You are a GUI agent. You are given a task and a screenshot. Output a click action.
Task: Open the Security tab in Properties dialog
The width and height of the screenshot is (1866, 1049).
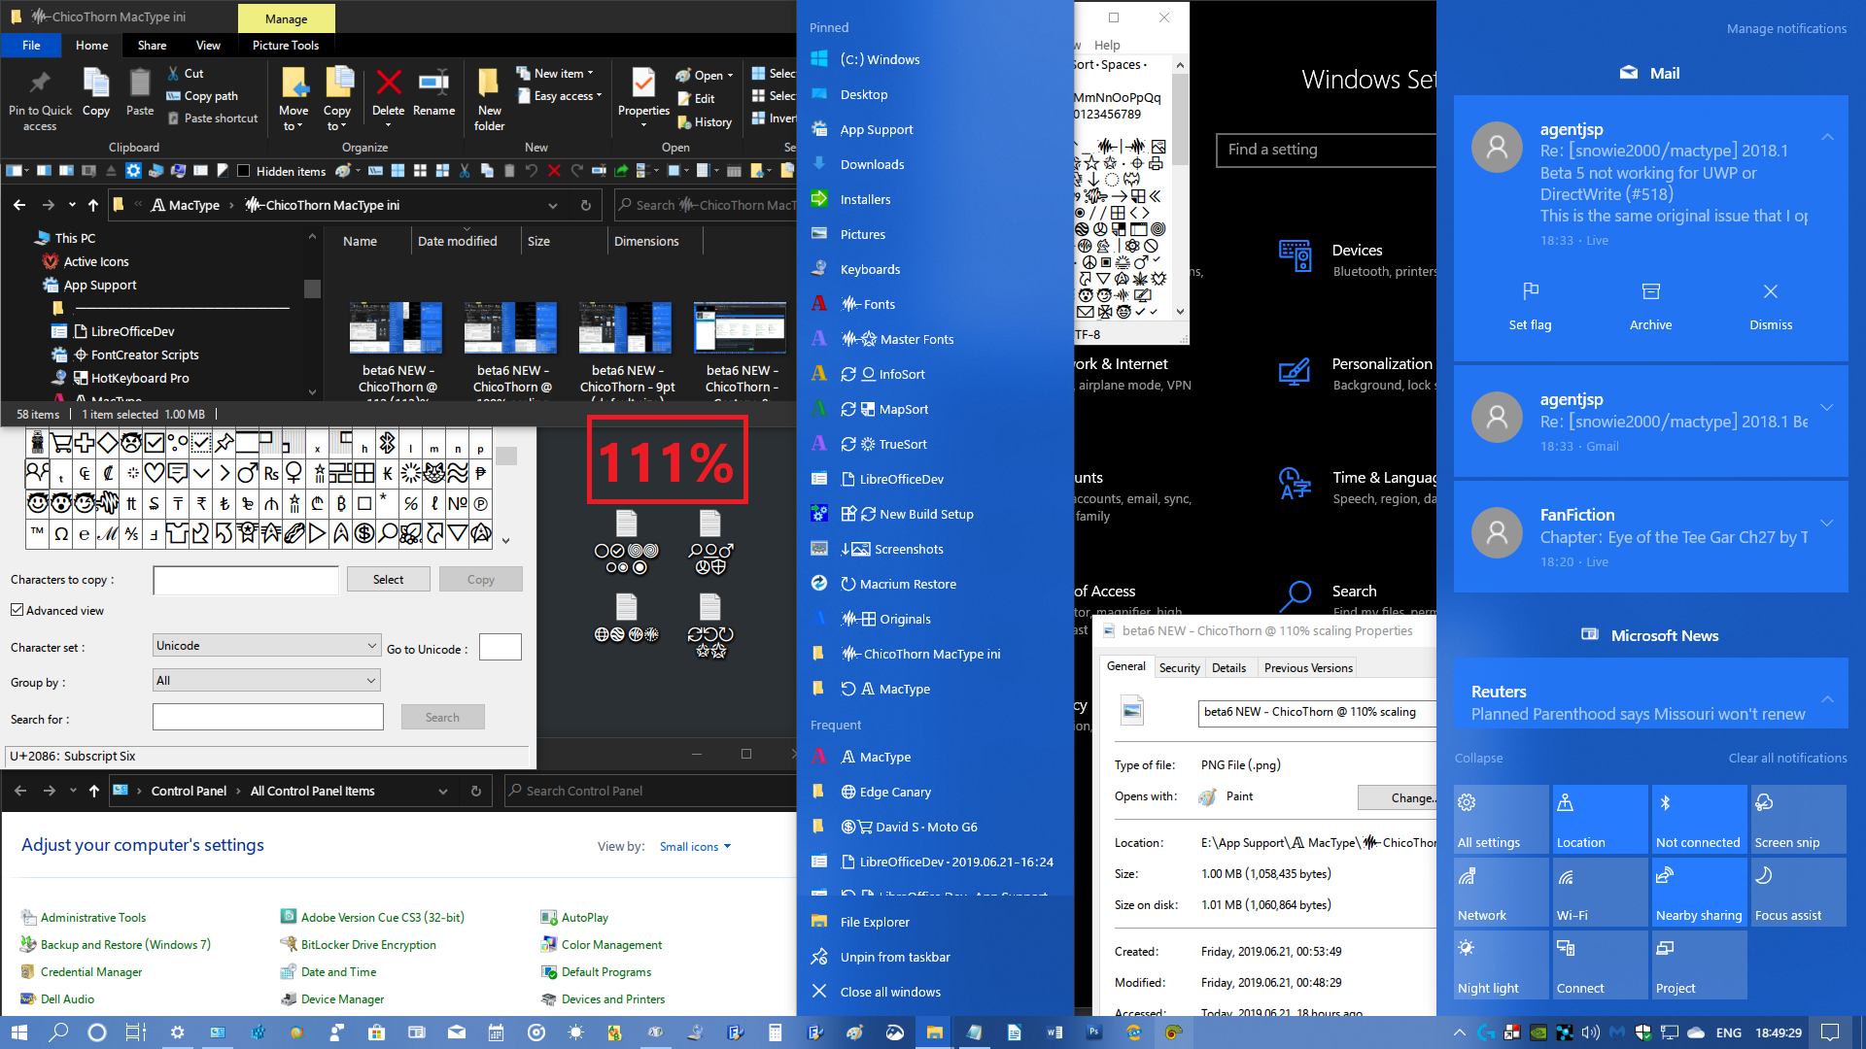1179,667
